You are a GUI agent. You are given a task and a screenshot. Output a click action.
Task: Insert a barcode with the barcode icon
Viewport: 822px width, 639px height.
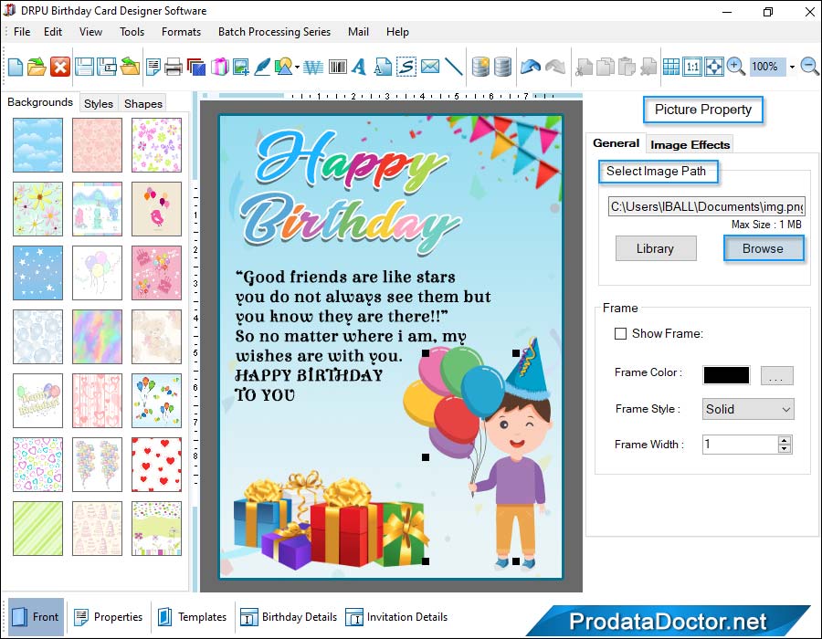tap(338, 67)
